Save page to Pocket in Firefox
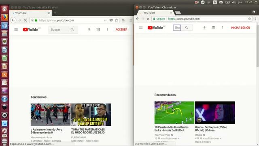 (111, 20)
